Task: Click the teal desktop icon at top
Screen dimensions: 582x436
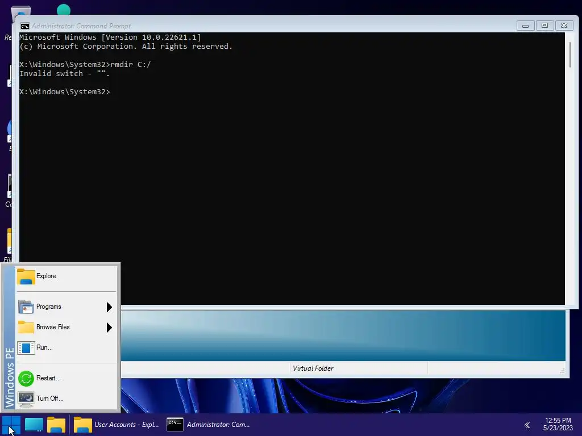Action: (x=64, y=9)
